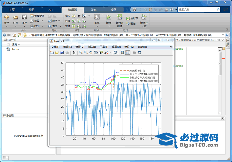Switch to the APP tab

coord(51,10)
